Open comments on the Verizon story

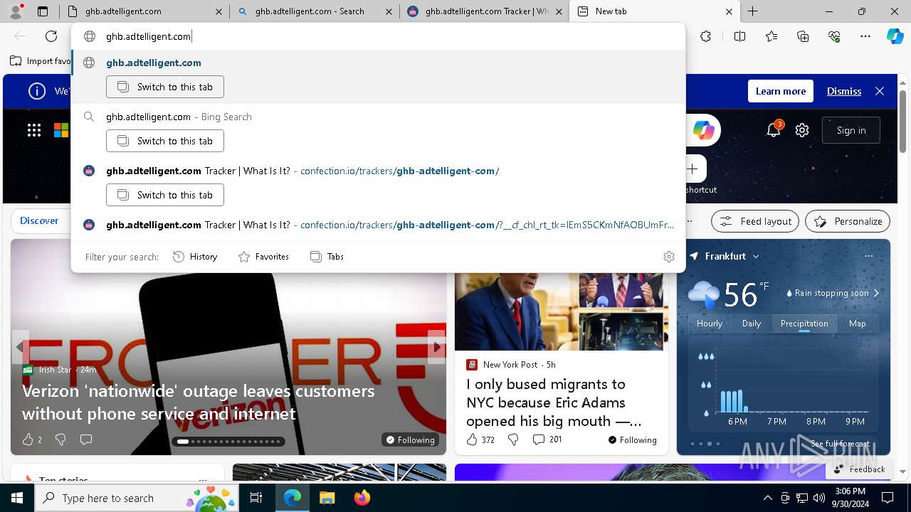click(x=86, y=439)
